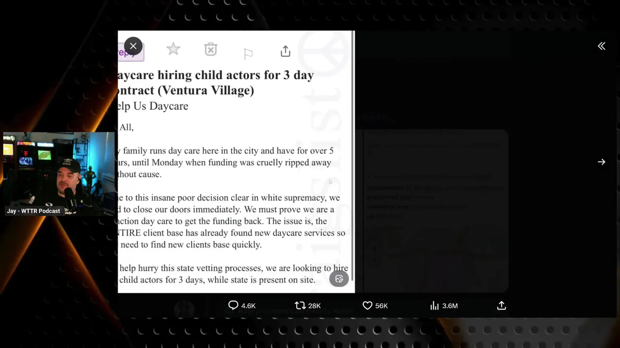This screenshot has height=348, width=620.
Task: Click the gray image edit button on the picture
Action: [x=339, y=279]
